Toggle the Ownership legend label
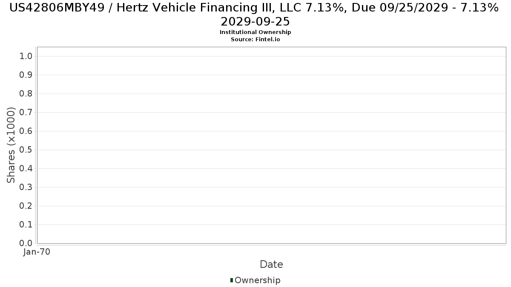This screenshot has height=287, width=511. tap(258, 280)
